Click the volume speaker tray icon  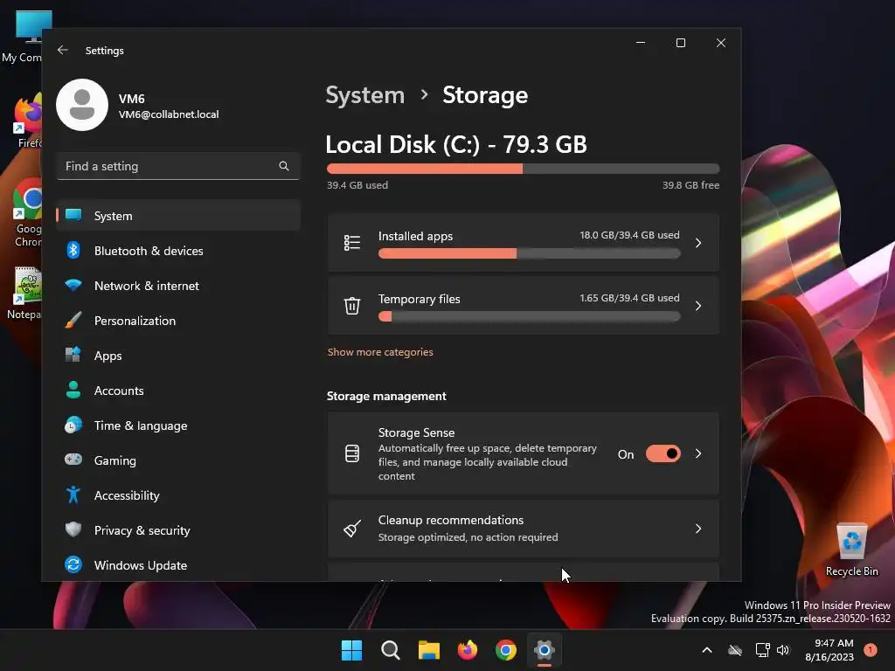click(783, 650)
